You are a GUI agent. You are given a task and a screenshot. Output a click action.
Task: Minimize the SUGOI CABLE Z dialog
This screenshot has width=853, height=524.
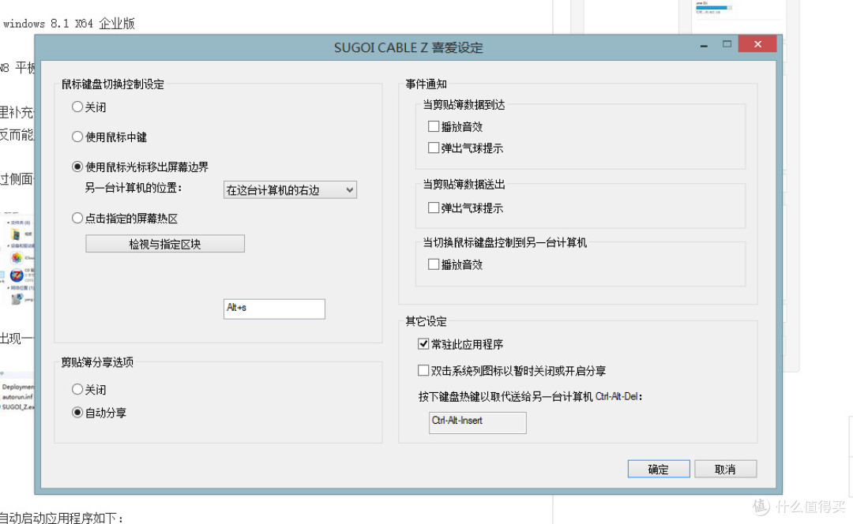click(704, 46)
